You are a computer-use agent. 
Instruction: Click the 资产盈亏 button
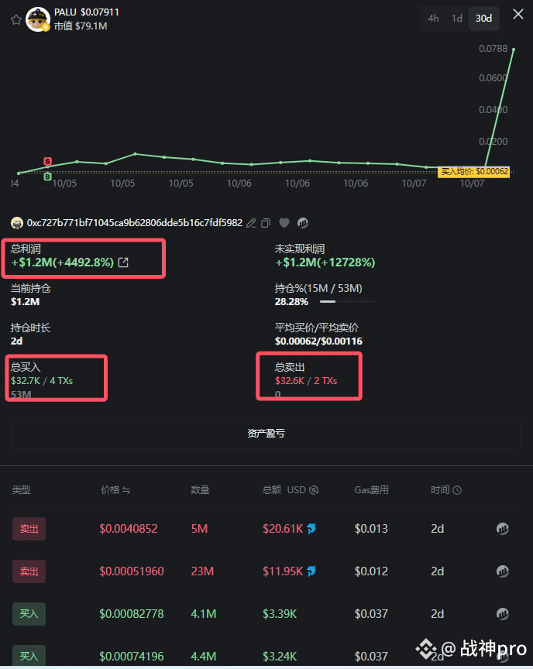point(266,434)
